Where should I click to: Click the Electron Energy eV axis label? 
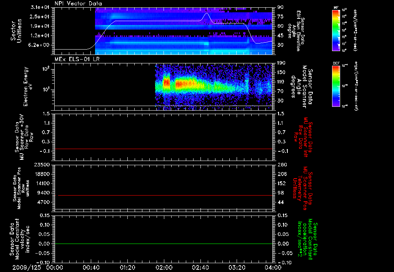pos(28,86)
